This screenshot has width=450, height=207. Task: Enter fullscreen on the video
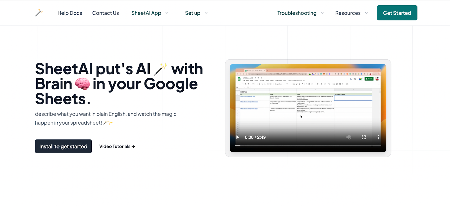(364, 137)
